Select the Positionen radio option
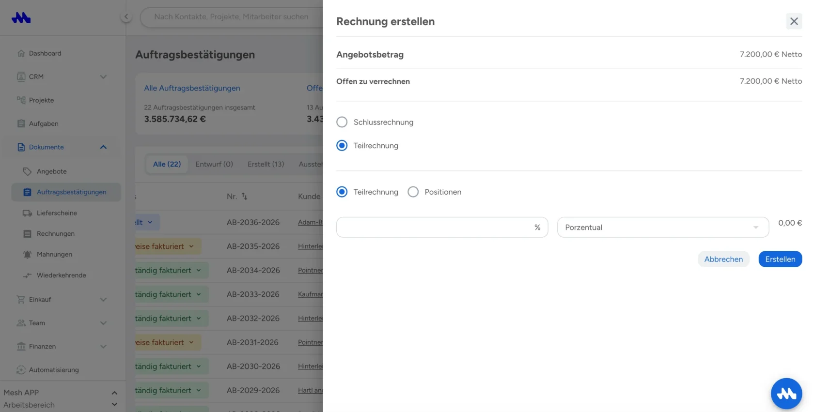This screenshot has width=814, height=412. (413, 192)
